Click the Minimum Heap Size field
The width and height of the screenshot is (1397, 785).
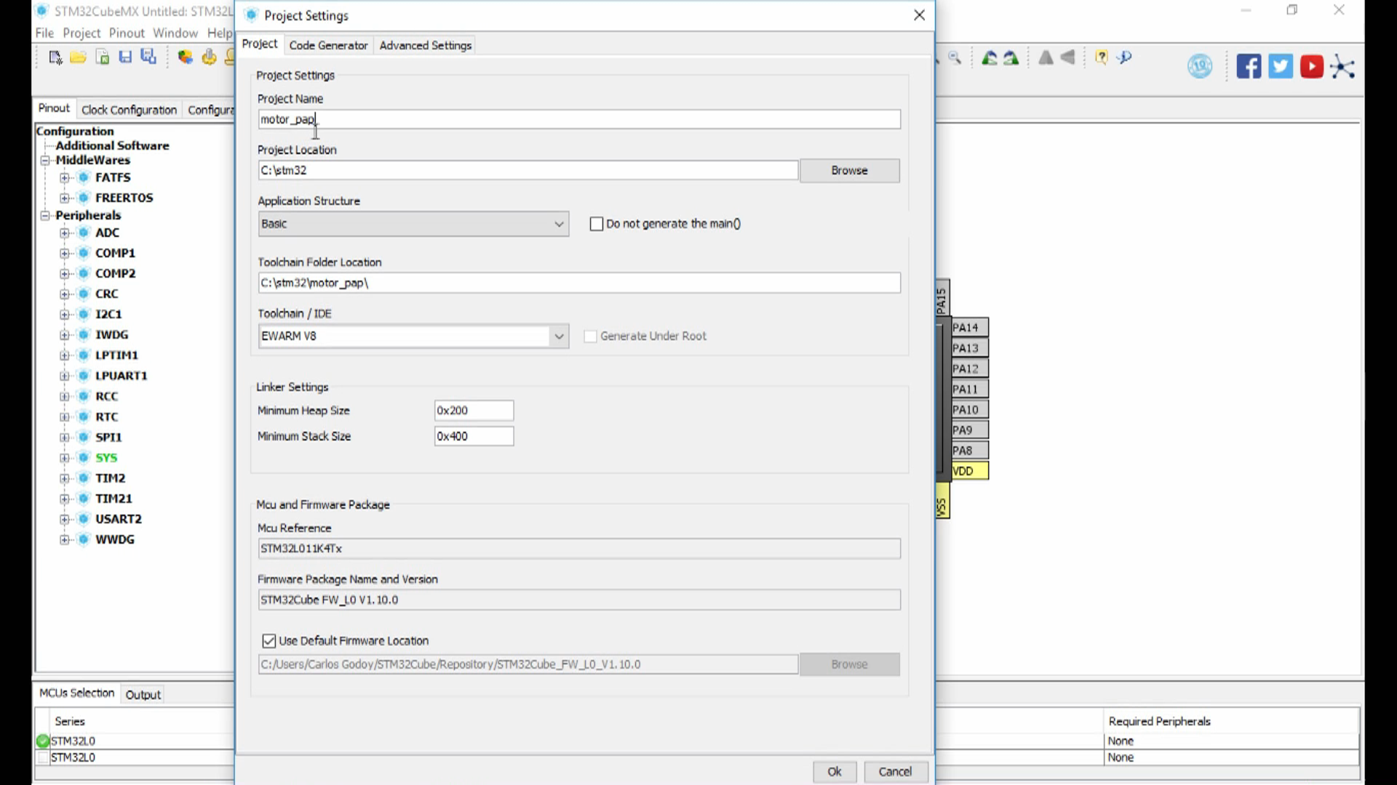pyautogui.click(x=474, y=411)
